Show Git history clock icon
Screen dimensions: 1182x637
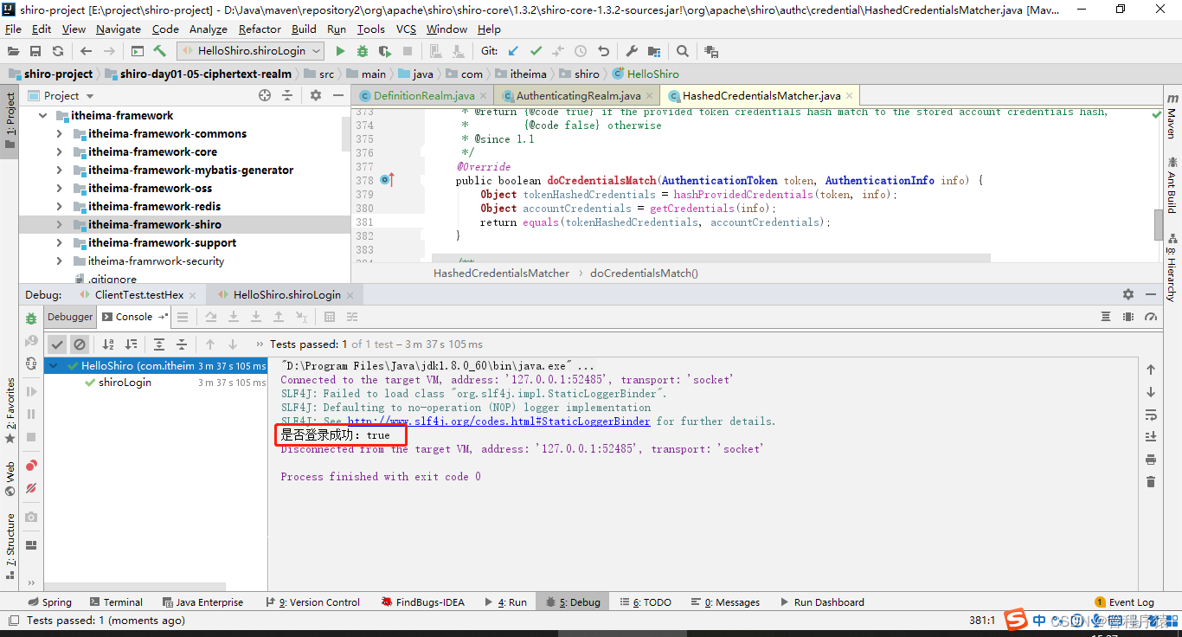click(581, 51)
